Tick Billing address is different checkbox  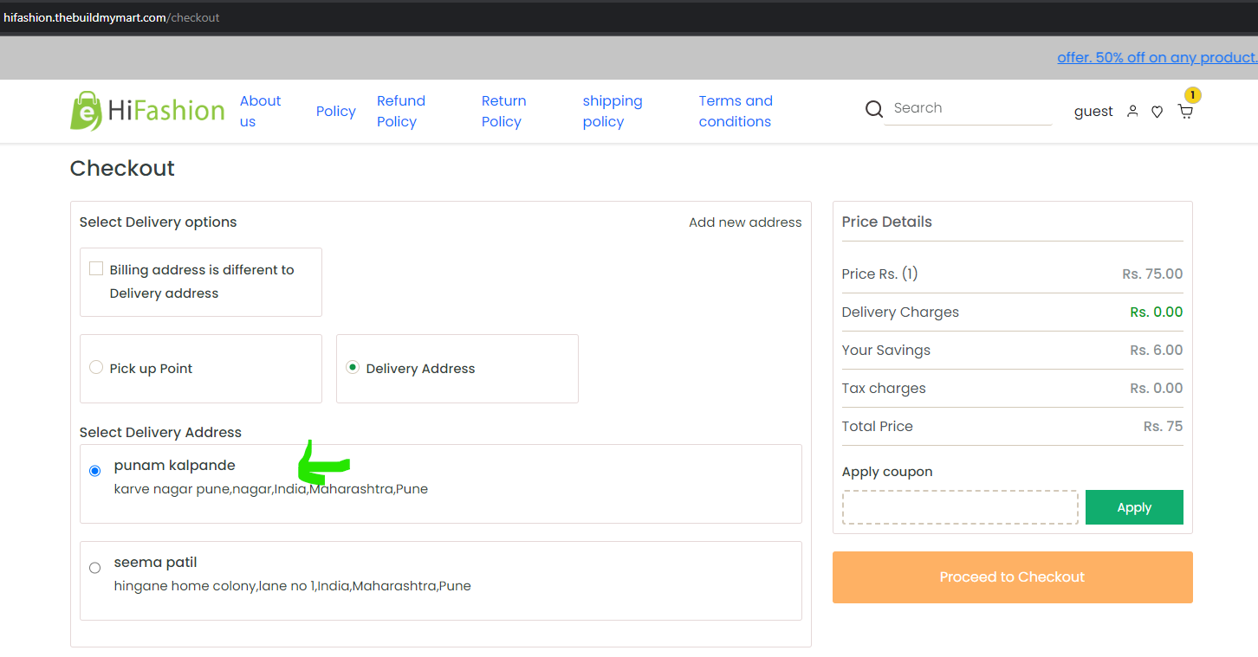click(x=96, y=269)
